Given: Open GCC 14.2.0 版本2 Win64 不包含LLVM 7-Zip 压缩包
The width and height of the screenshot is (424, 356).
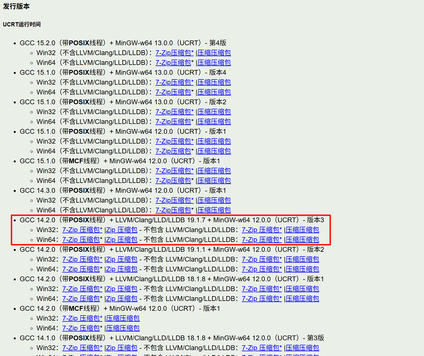Looking at the screenshot, I should [262, 269].
